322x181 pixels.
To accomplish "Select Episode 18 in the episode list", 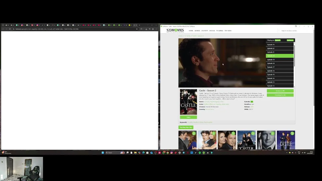I will (x=280, y=63).
